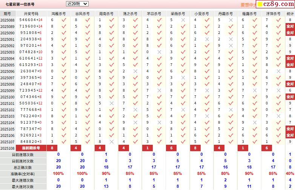The height and width of the screenshot is (190, 295).
Task: Click the 全对 badge in row 2025094
Action: pyautogui.click(x=290, y=58)
